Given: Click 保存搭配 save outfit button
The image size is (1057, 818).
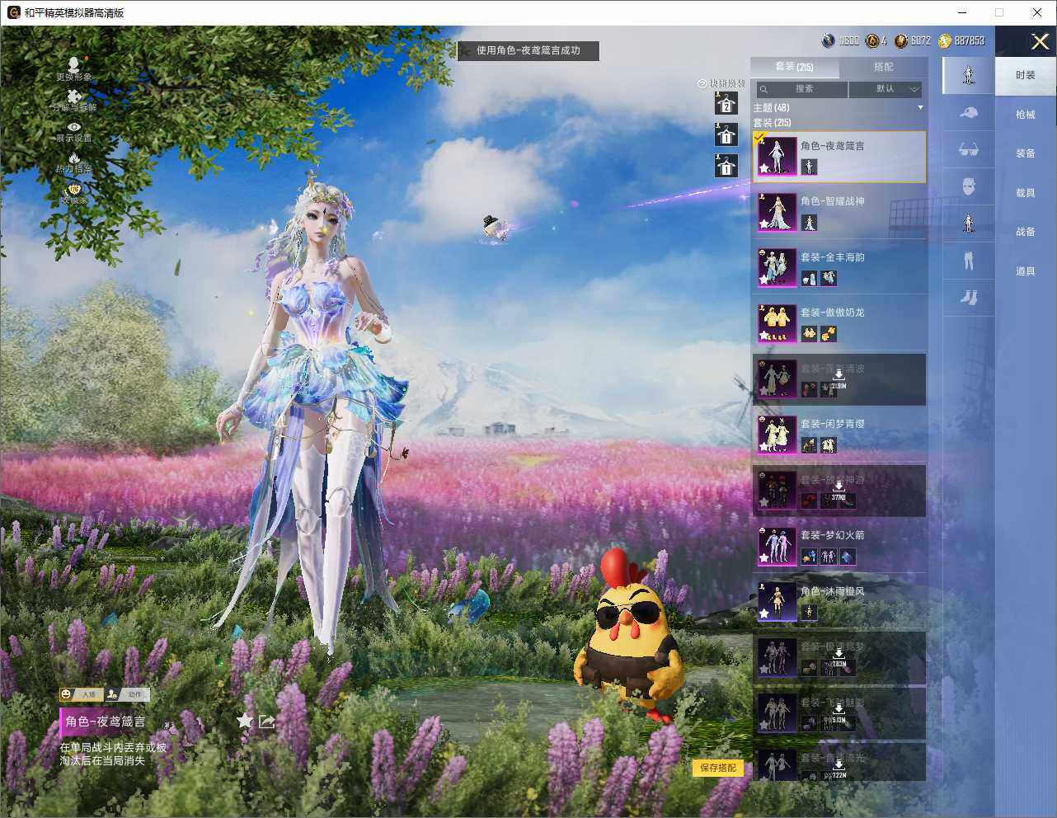Looking at the screenshot, I should coord(717,768).
